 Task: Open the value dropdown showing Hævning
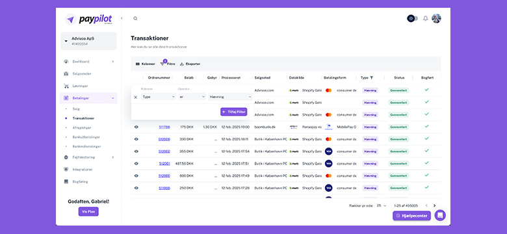click(230, 97)
